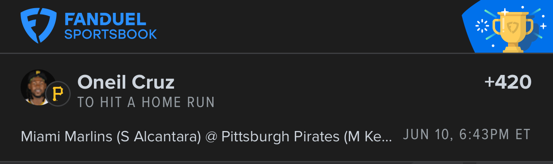Open the Oneil Cruz player name
The image size is (553, 164).
coord(126,82)
